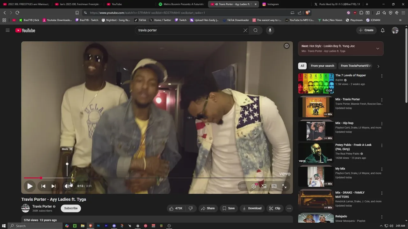Show more bookmarks overflow chevron

pos(400,20)
